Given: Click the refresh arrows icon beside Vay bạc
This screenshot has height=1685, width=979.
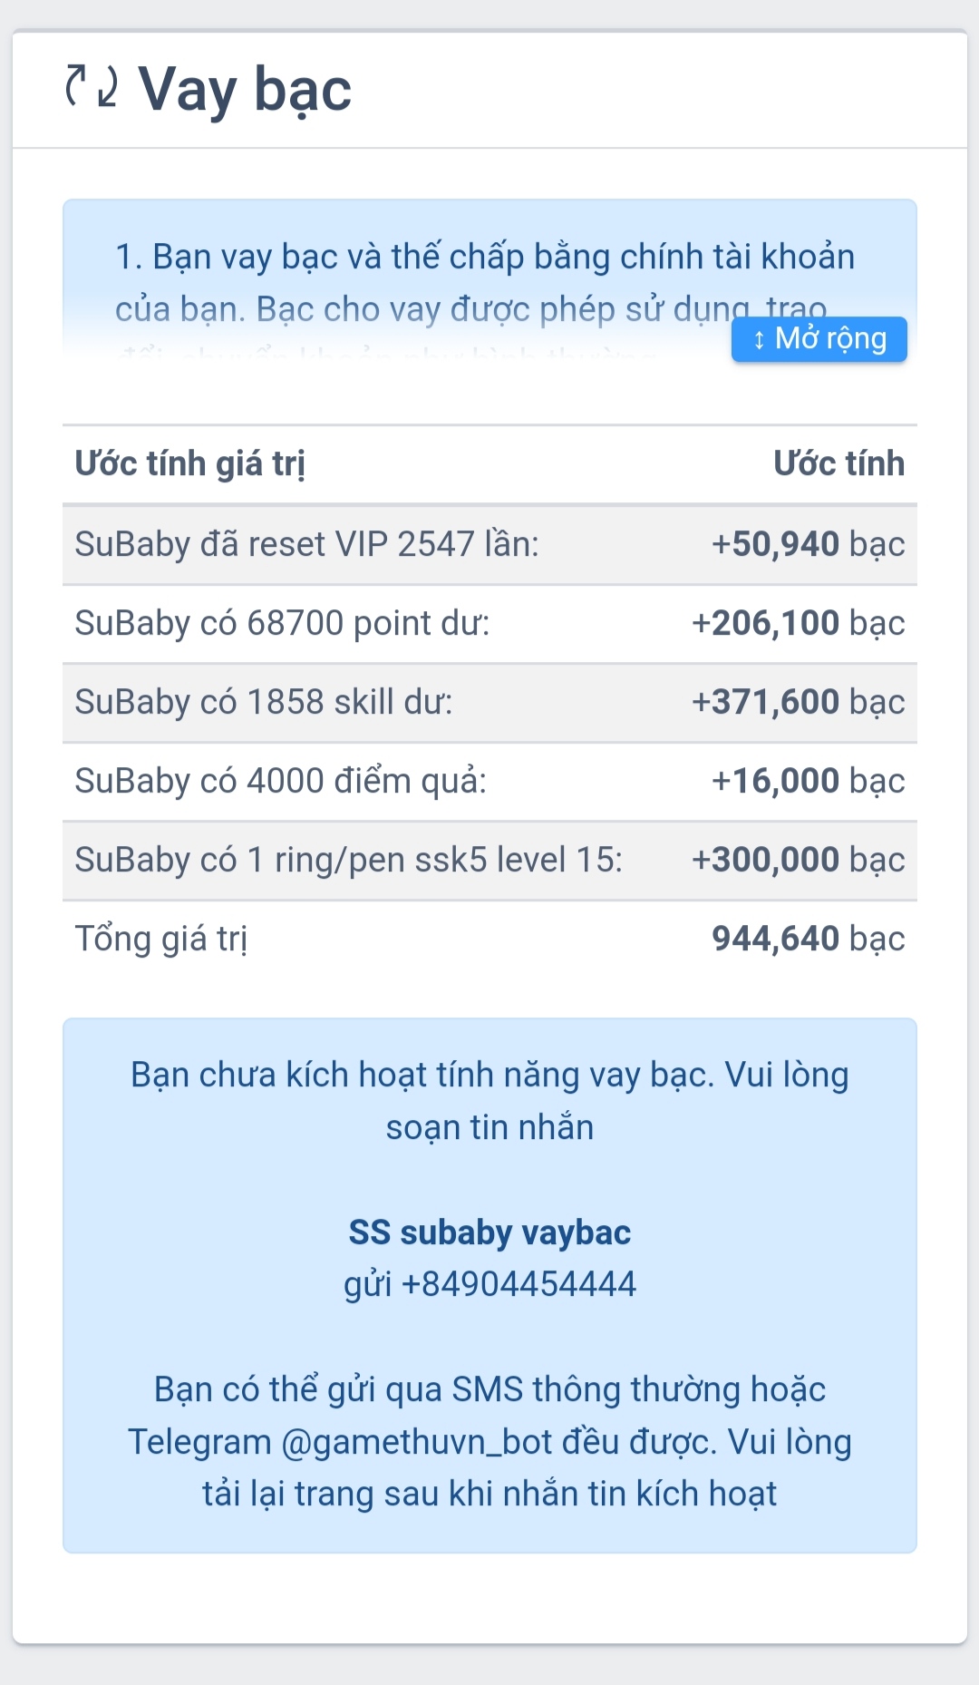Looking at the screenshot, I should [92, 87].
